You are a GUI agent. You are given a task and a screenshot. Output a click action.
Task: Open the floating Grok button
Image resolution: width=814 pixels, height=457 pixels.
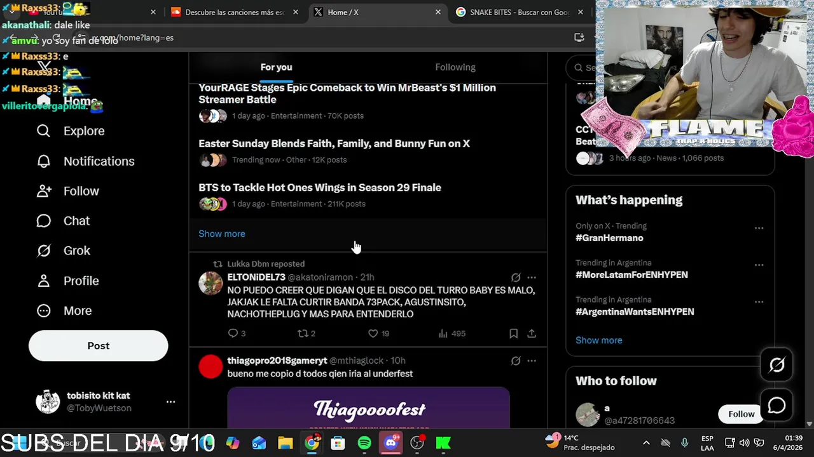[x=776, y=365]
